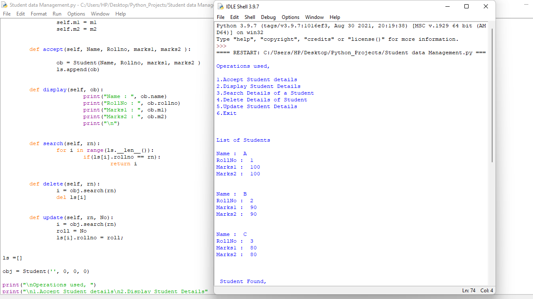The image size is (533, 299).
Task: Click 'Marks1 : 80' output line
Action: point(237,248)
